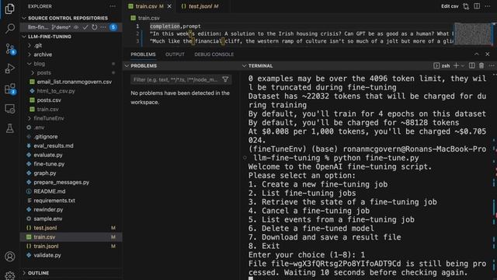Open the Testing flask icon
This screenshot has height=280, width=497.
pos(10,128)
